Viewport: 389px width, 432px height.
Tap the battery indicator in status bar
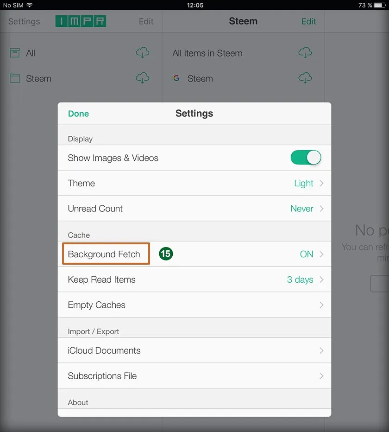click(x=380, y=5)
